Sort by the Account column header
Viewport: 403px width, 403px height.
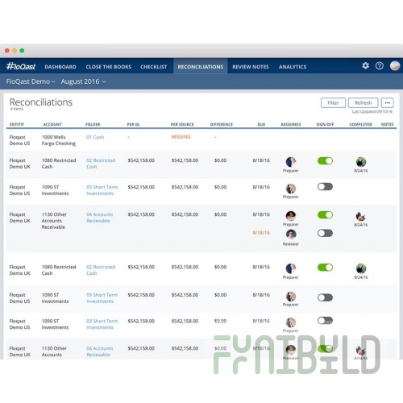(52, 124)
